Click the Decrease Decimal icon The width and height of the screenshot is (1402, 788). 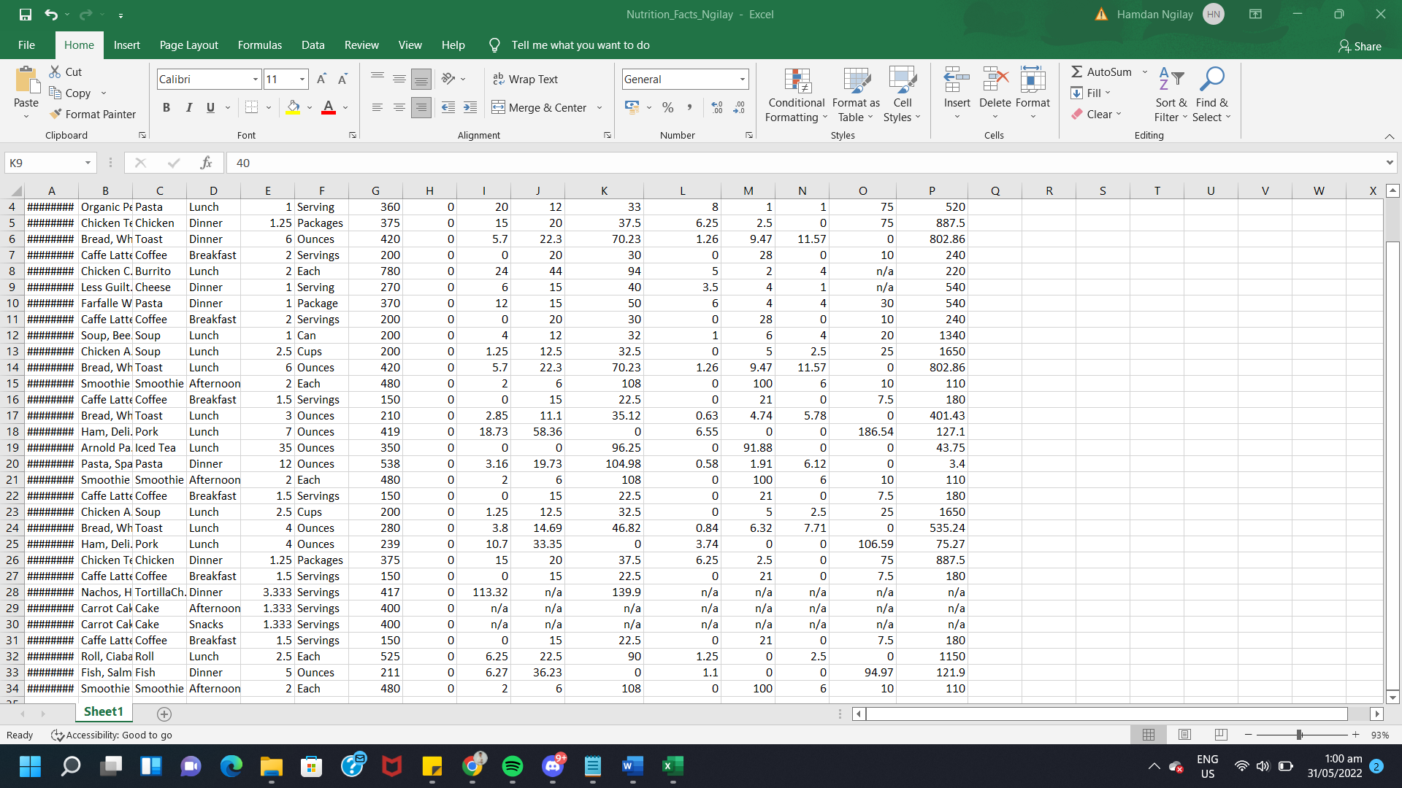click(739, 107)
